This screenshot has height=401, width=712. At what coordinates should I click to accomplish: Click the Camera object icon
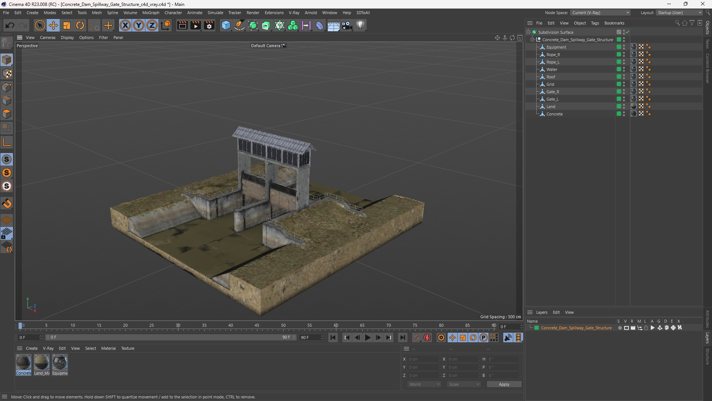pos(347,25)
